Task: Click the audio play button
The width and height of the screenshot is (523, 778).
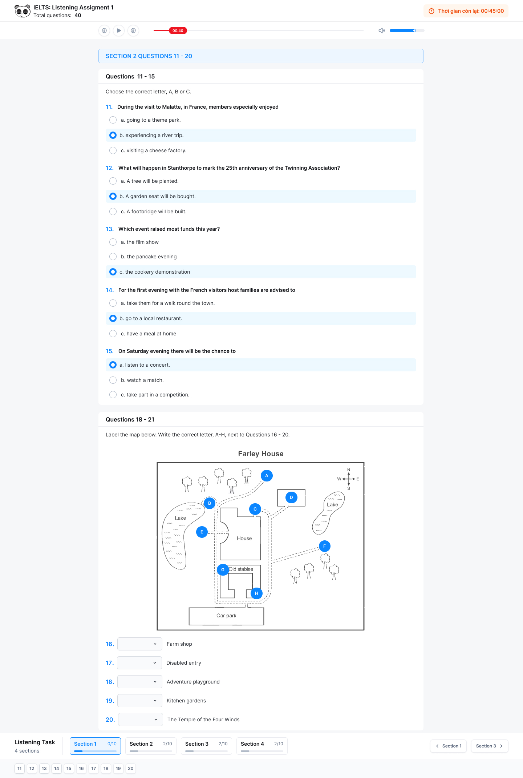Action: click(x=119, y=31)
